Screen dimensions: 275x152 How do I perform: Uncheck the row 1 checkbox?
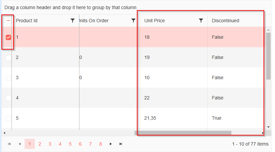(x=8, y=37)
